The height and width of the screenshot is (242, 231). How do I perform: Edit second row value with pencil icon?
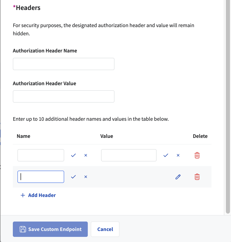click(x=178, y=177)
